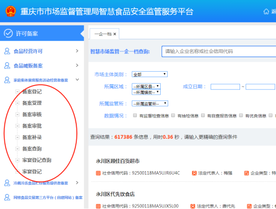Click 企业类型 icon for 永川区代先饮食店
The width and height of the screenshot is (276, 209).
(249, 206)
